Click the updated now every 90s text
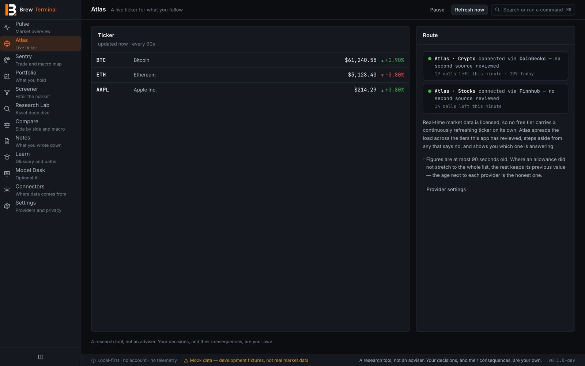The width and height of the screenshot is (585, 366). point(126,44)
